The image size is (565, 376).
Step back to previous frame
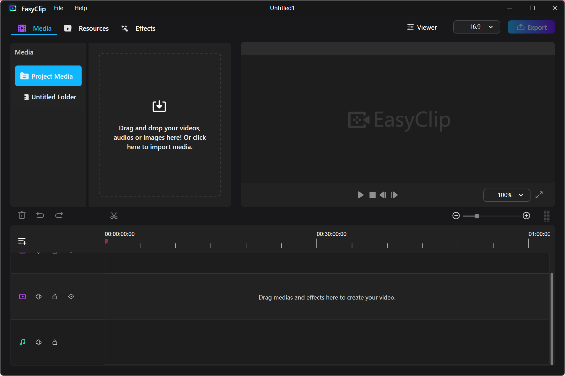pyautogui.click(x=383, y=195)
